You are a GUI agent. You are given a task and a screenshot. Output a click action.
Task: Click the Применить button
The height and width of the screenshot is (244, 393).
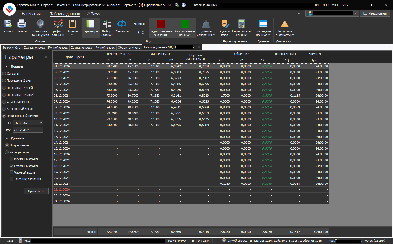click(x=36, y=191)
